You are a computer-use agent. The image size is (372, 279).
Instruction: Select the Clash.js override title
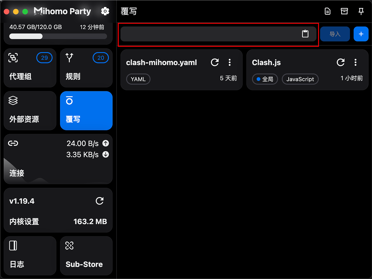click(266, 62)
